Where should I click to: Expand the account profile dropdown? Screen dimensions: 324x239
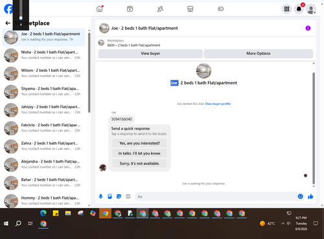pos(311,9)
